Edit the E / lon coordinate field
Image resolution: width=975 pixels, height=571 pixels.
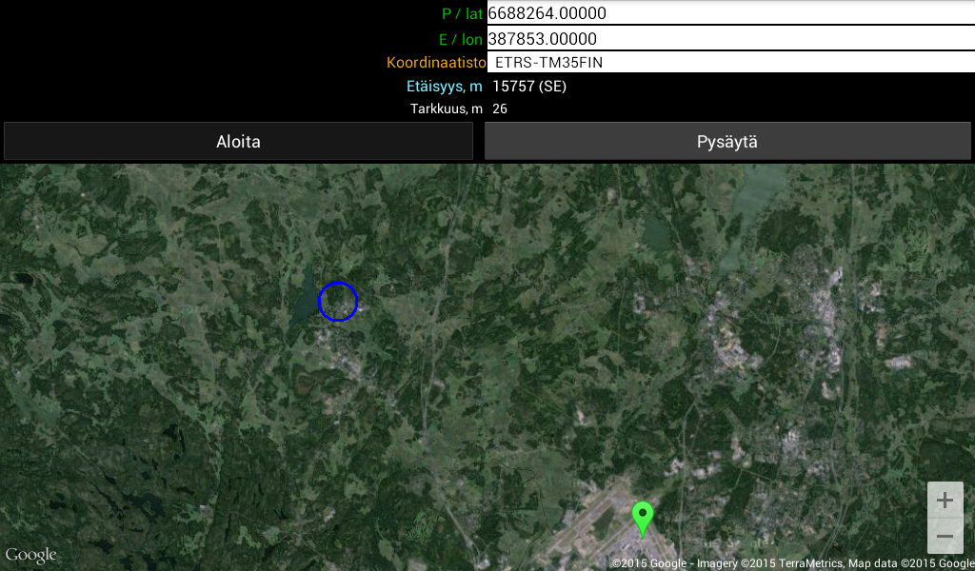coord(730,38)
